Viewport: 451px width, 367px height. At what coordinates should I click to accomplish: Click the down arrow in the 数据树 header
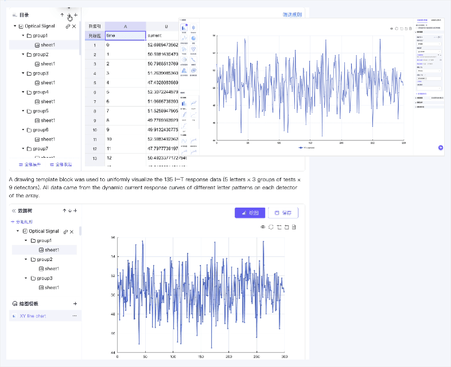[70, 210]
